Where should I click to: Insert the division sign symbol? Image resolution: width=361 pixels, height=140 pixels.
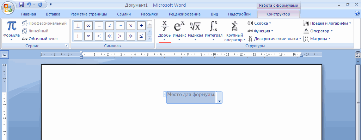pyautogui.click(x=141, y=26)
